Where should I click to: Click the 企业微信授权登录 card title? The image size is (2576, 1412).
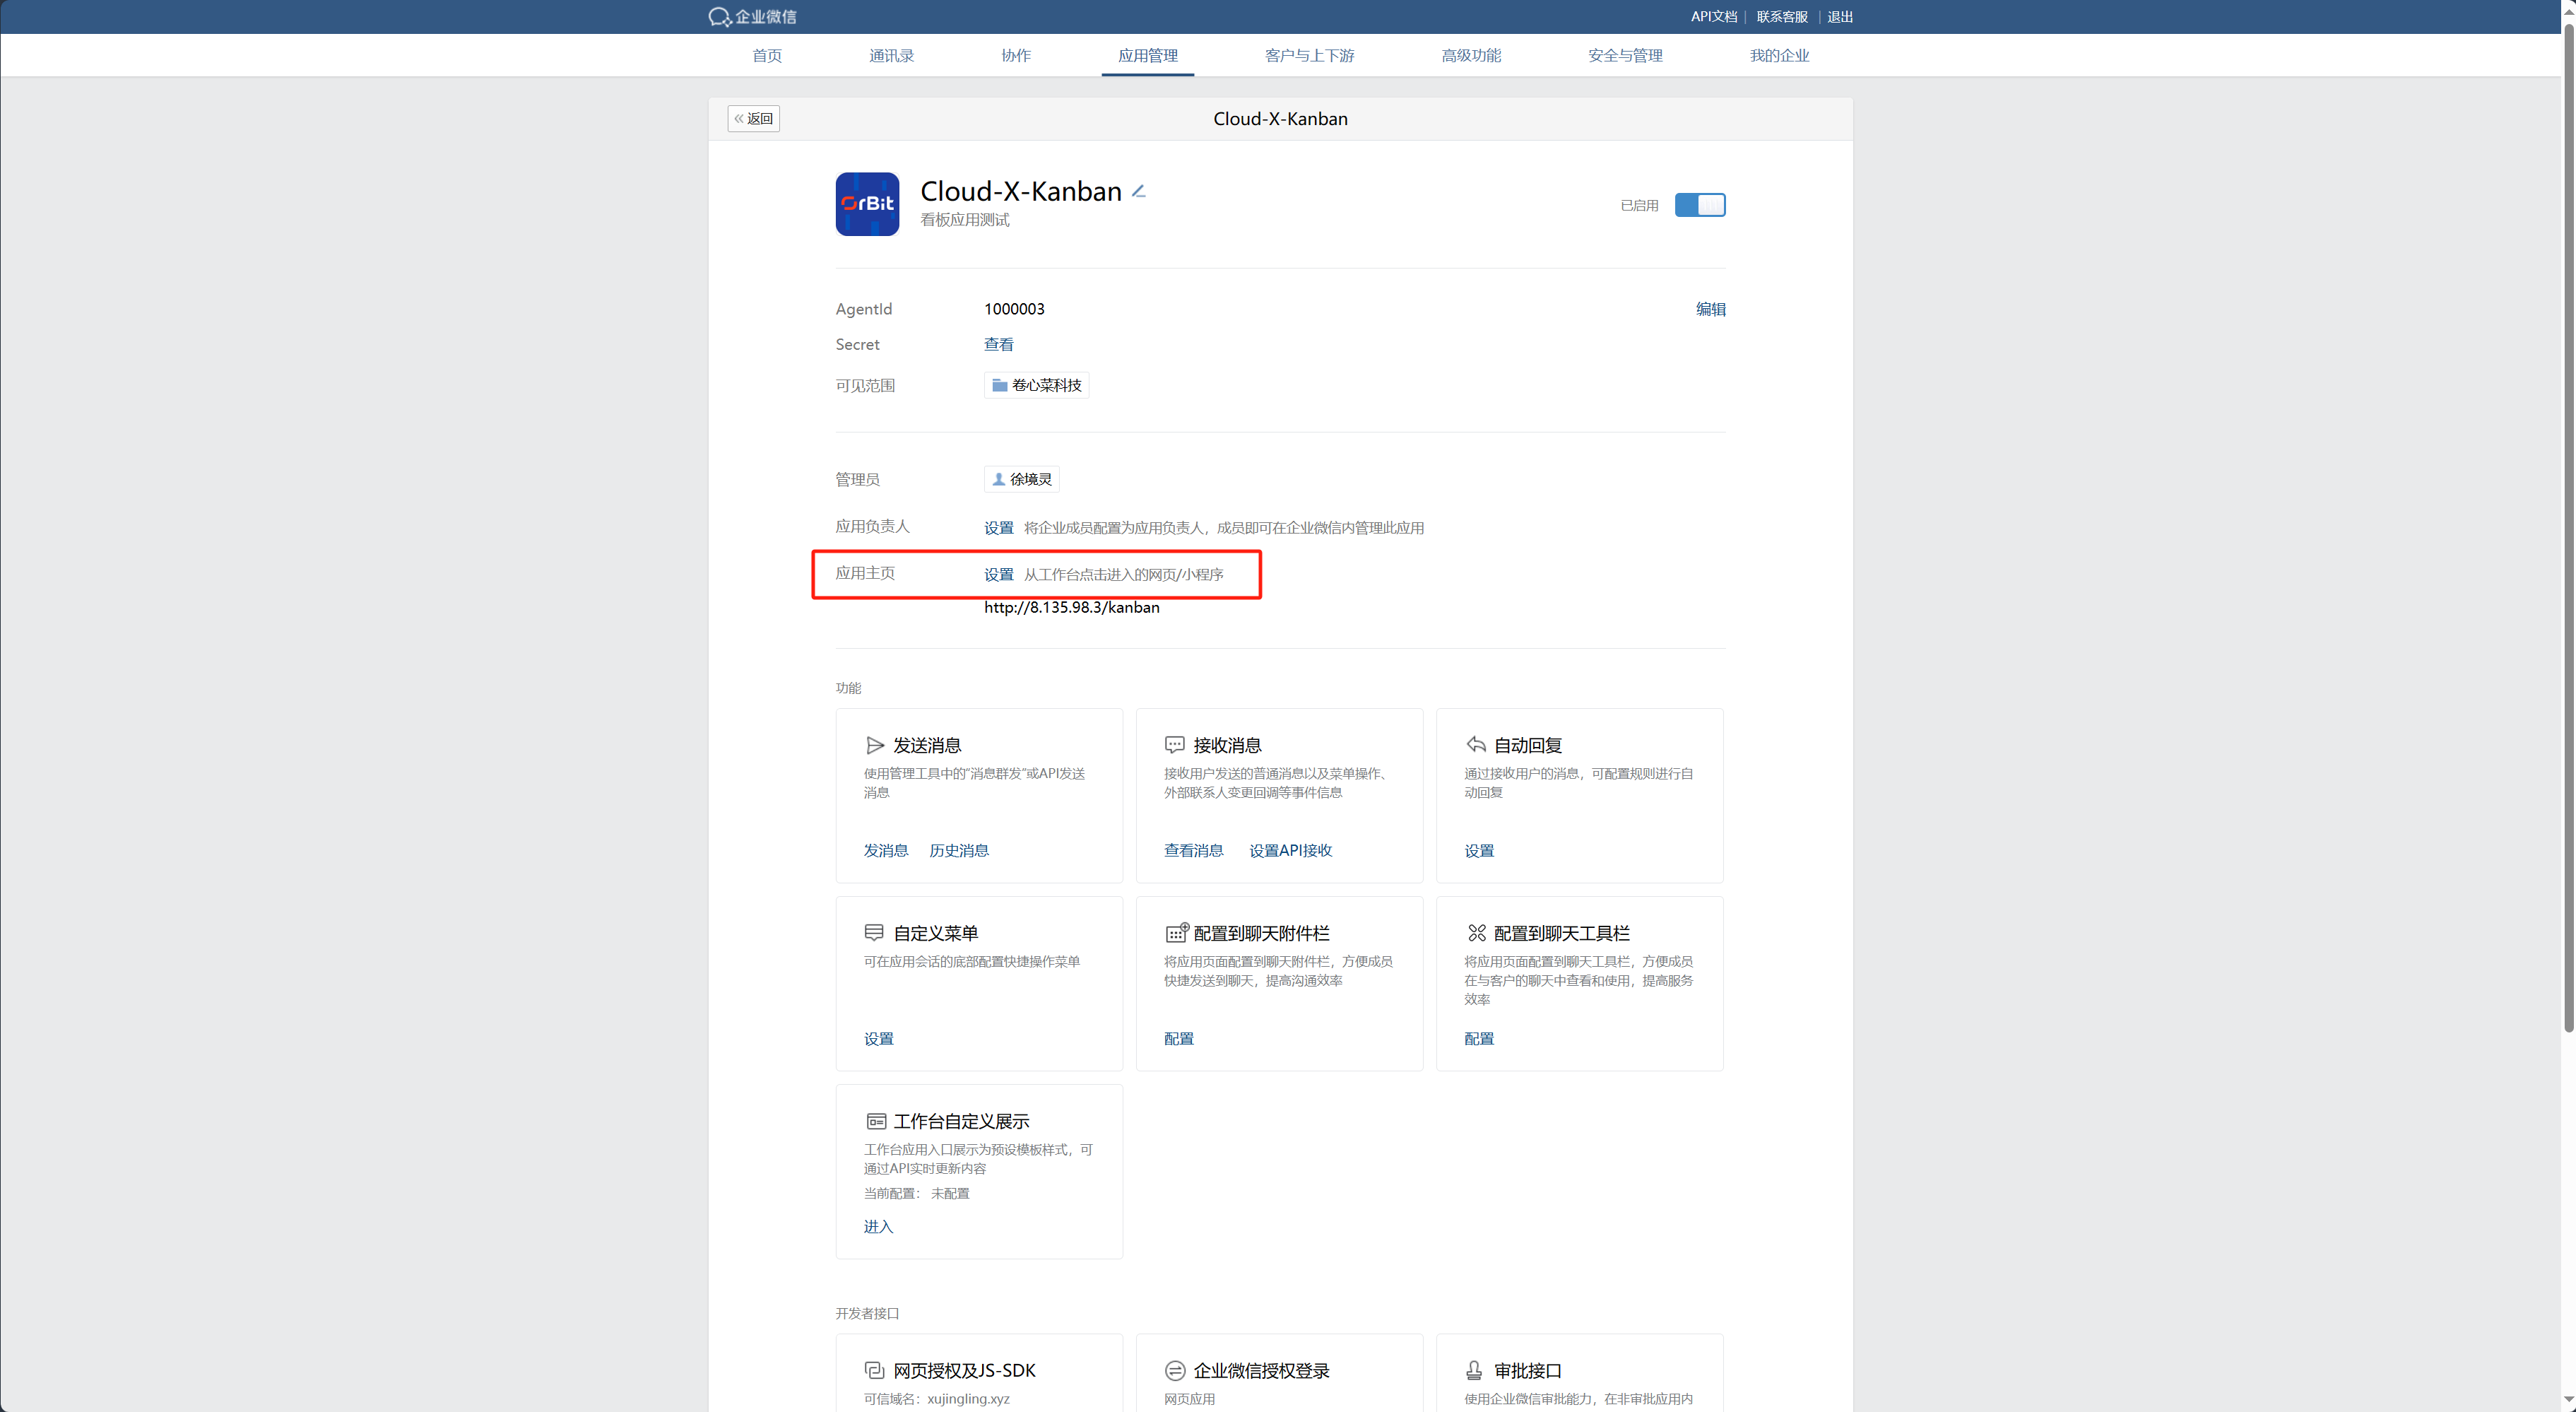tap(1261, 1370)
